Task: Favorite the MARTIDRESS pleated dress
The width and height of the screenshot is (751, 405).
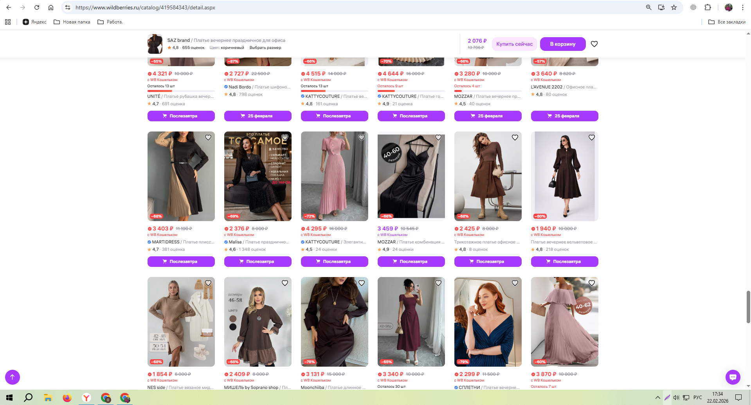Action: (208, 137)
